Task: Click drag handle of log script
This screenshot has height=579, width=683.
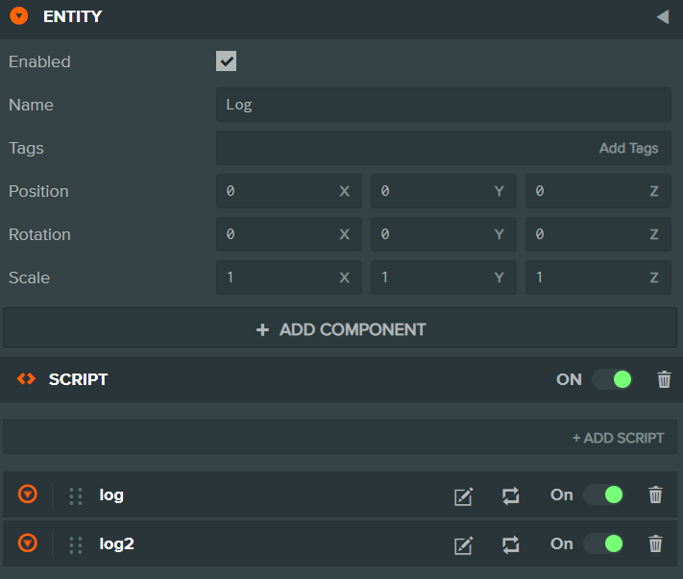Action: [x=76, y=496]
